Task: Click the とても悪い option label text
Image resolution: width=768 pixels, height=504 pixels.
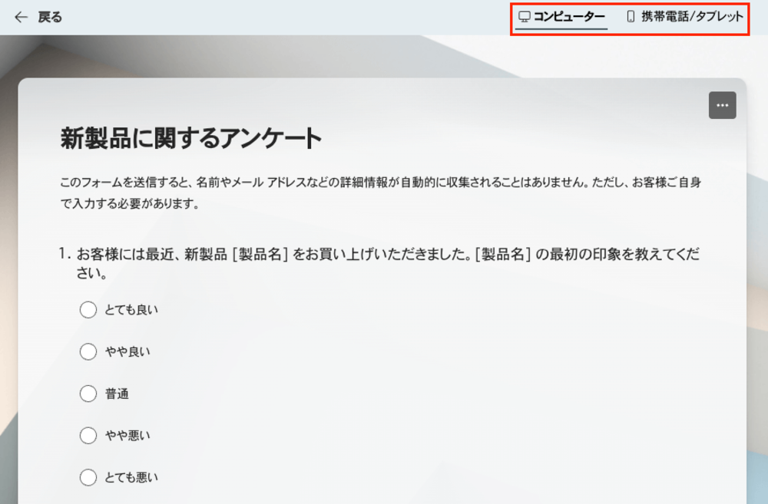Action: point(131,477)
